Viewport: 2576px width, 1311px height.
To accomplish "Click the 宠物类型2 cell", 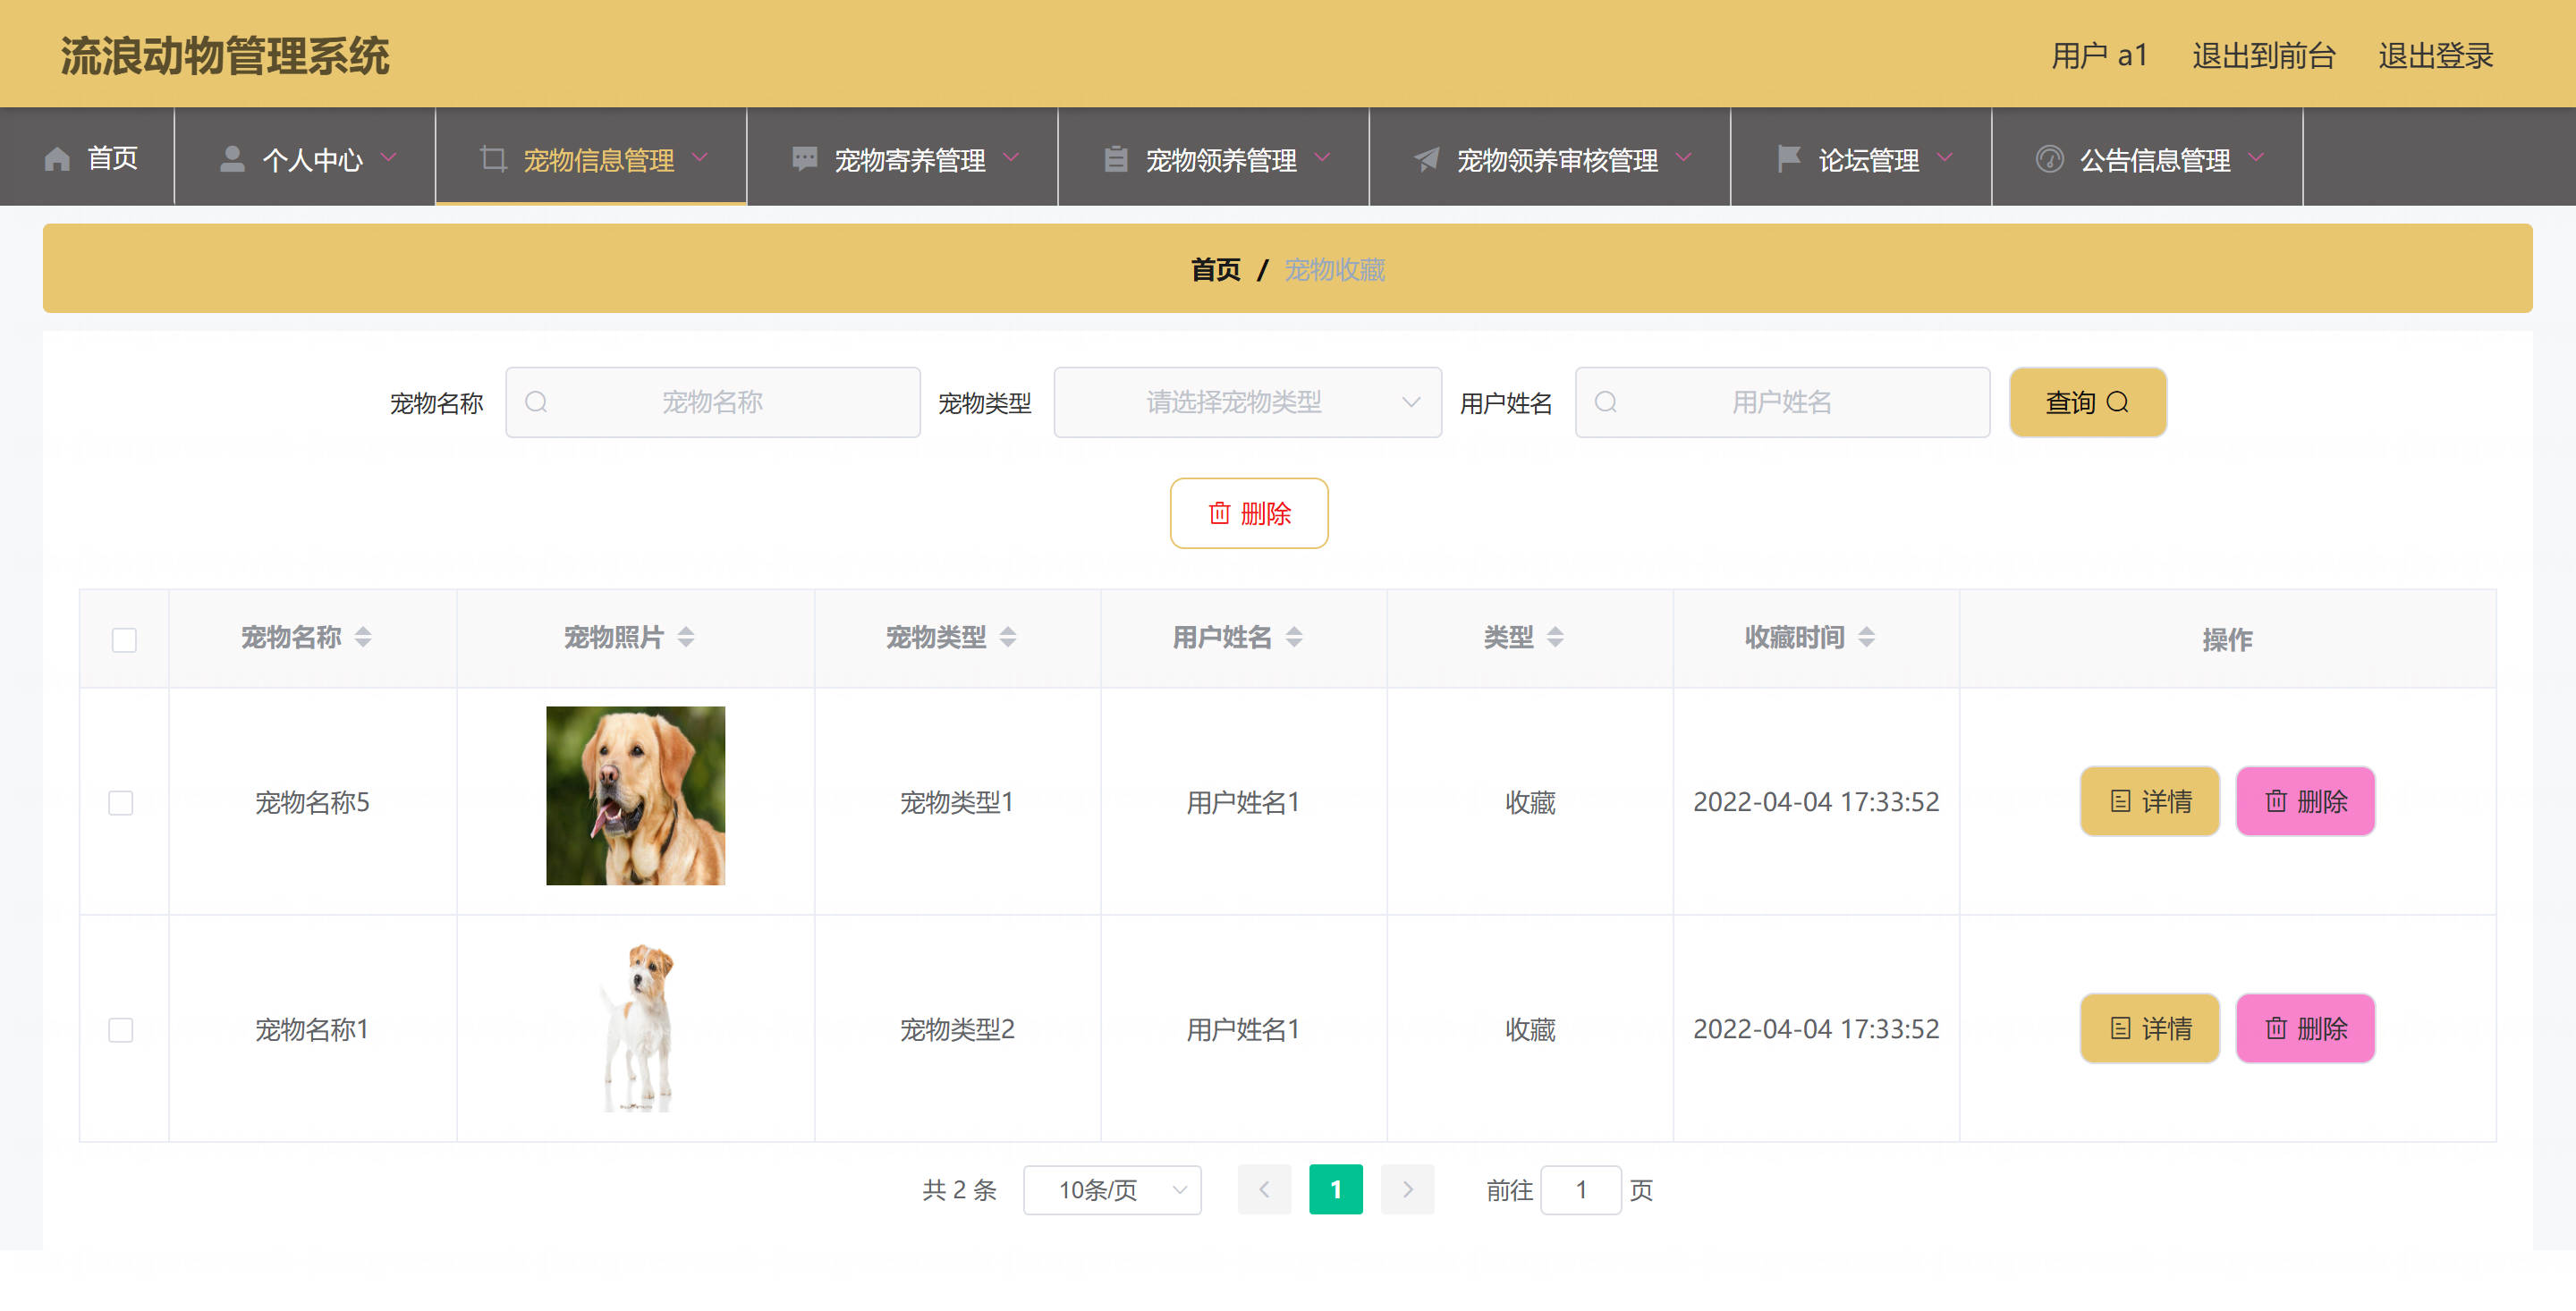I will click(957, 1029).
